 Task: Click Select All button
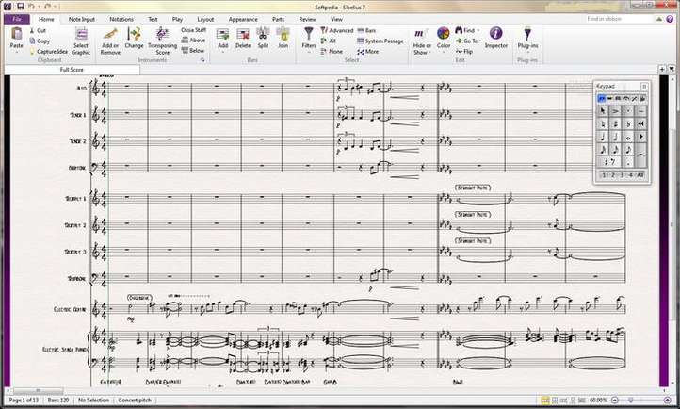(x=329, y=41)
